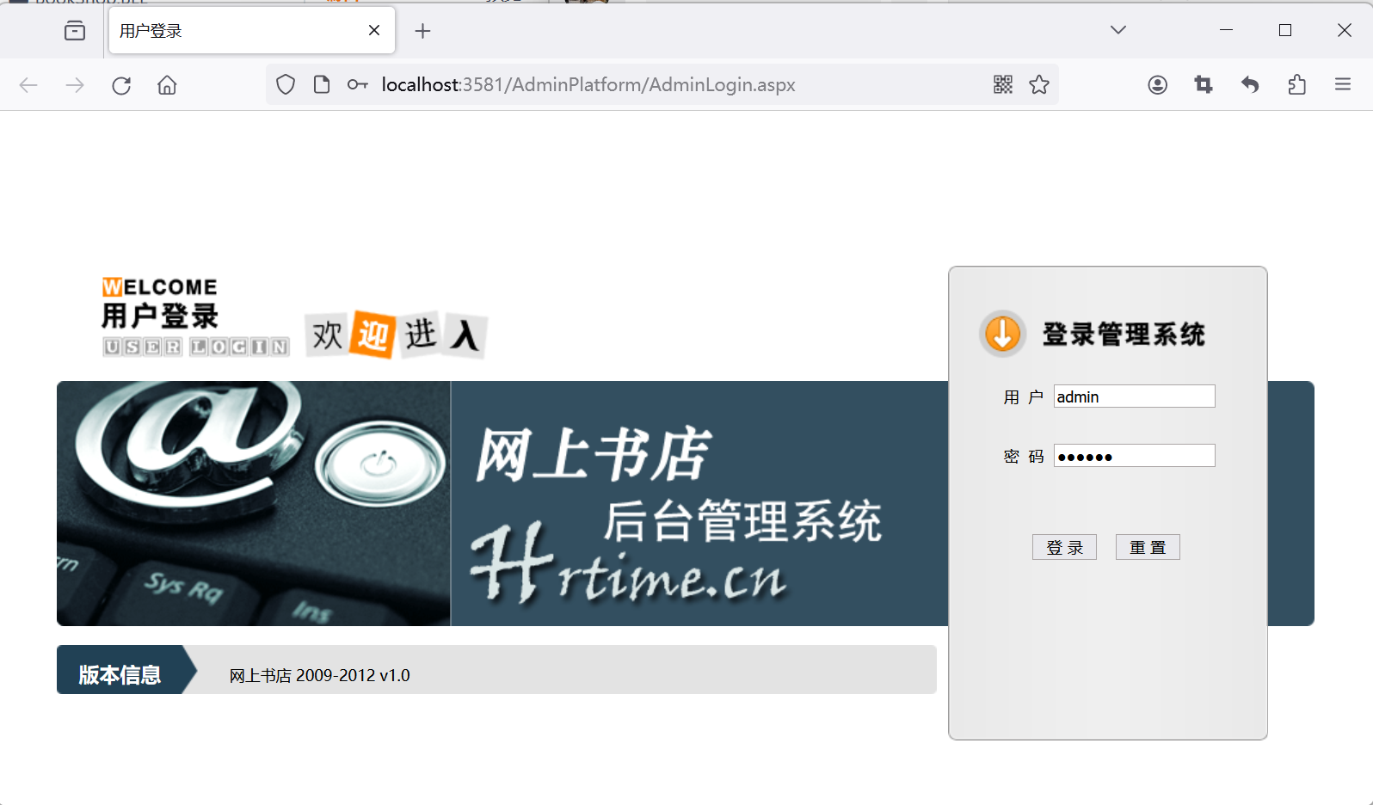Open the Firefox account profile icon
Viewport: 1373px width, 805px height.
click(x=1157, y=84)
